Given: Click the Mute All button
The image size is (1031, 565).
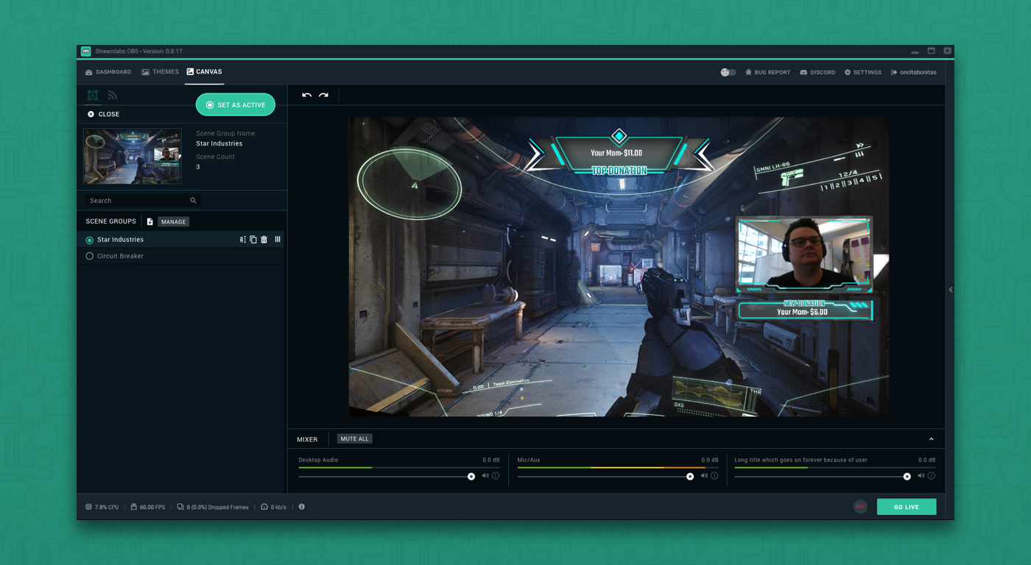Looking at the screenshot, I should 354,438.
